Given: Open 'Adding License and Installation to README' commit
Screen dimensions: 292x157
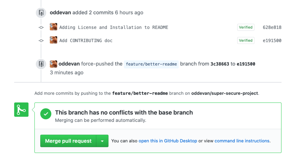Looking at the screenshot, I should pos(113,28).
